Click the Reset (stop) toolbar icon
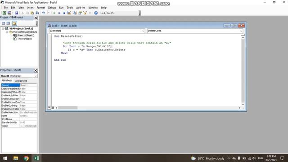 [64, 13]
